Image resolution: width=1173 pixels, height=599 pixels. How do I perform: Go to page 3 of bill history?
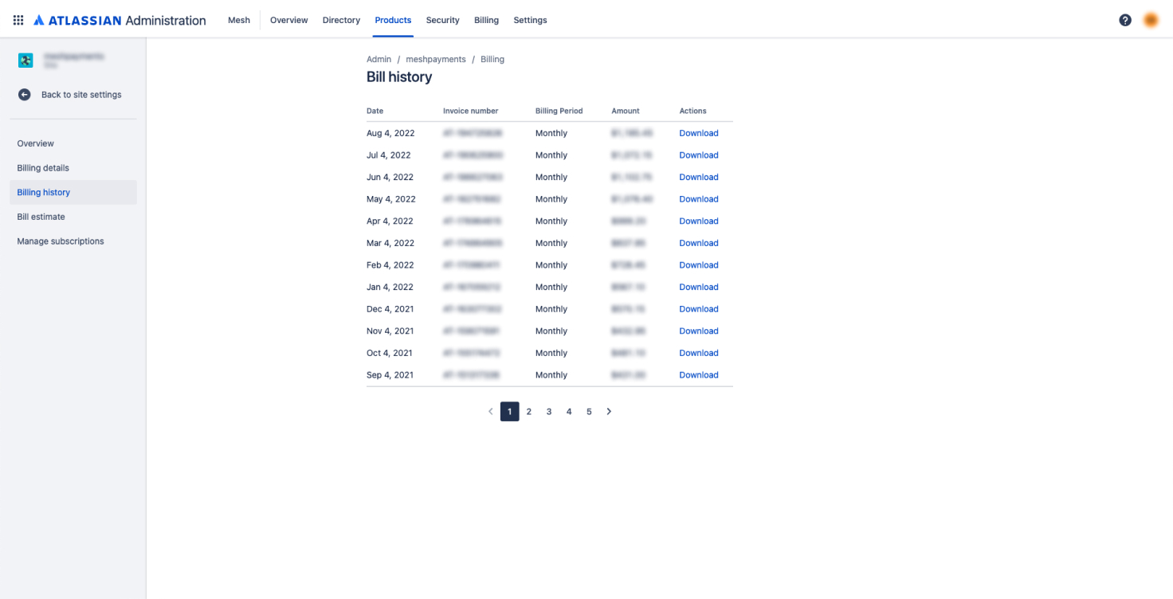point(549,412)
